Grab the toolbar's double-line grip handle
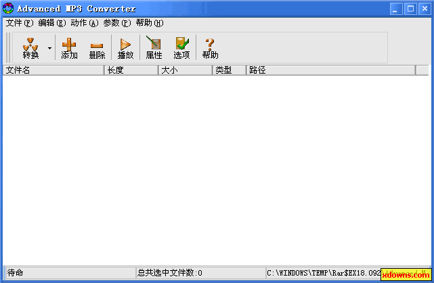 8,47
